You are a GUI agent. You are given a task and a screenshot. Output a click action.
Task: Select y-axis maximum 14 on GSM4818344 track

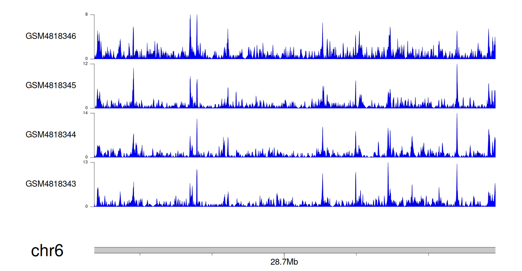click(x=90, y=113)
